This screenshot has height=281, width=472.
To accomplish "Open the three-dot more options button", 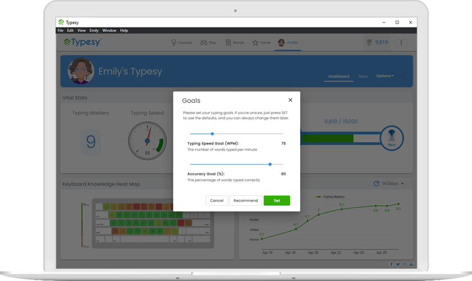I will point(401,43).
